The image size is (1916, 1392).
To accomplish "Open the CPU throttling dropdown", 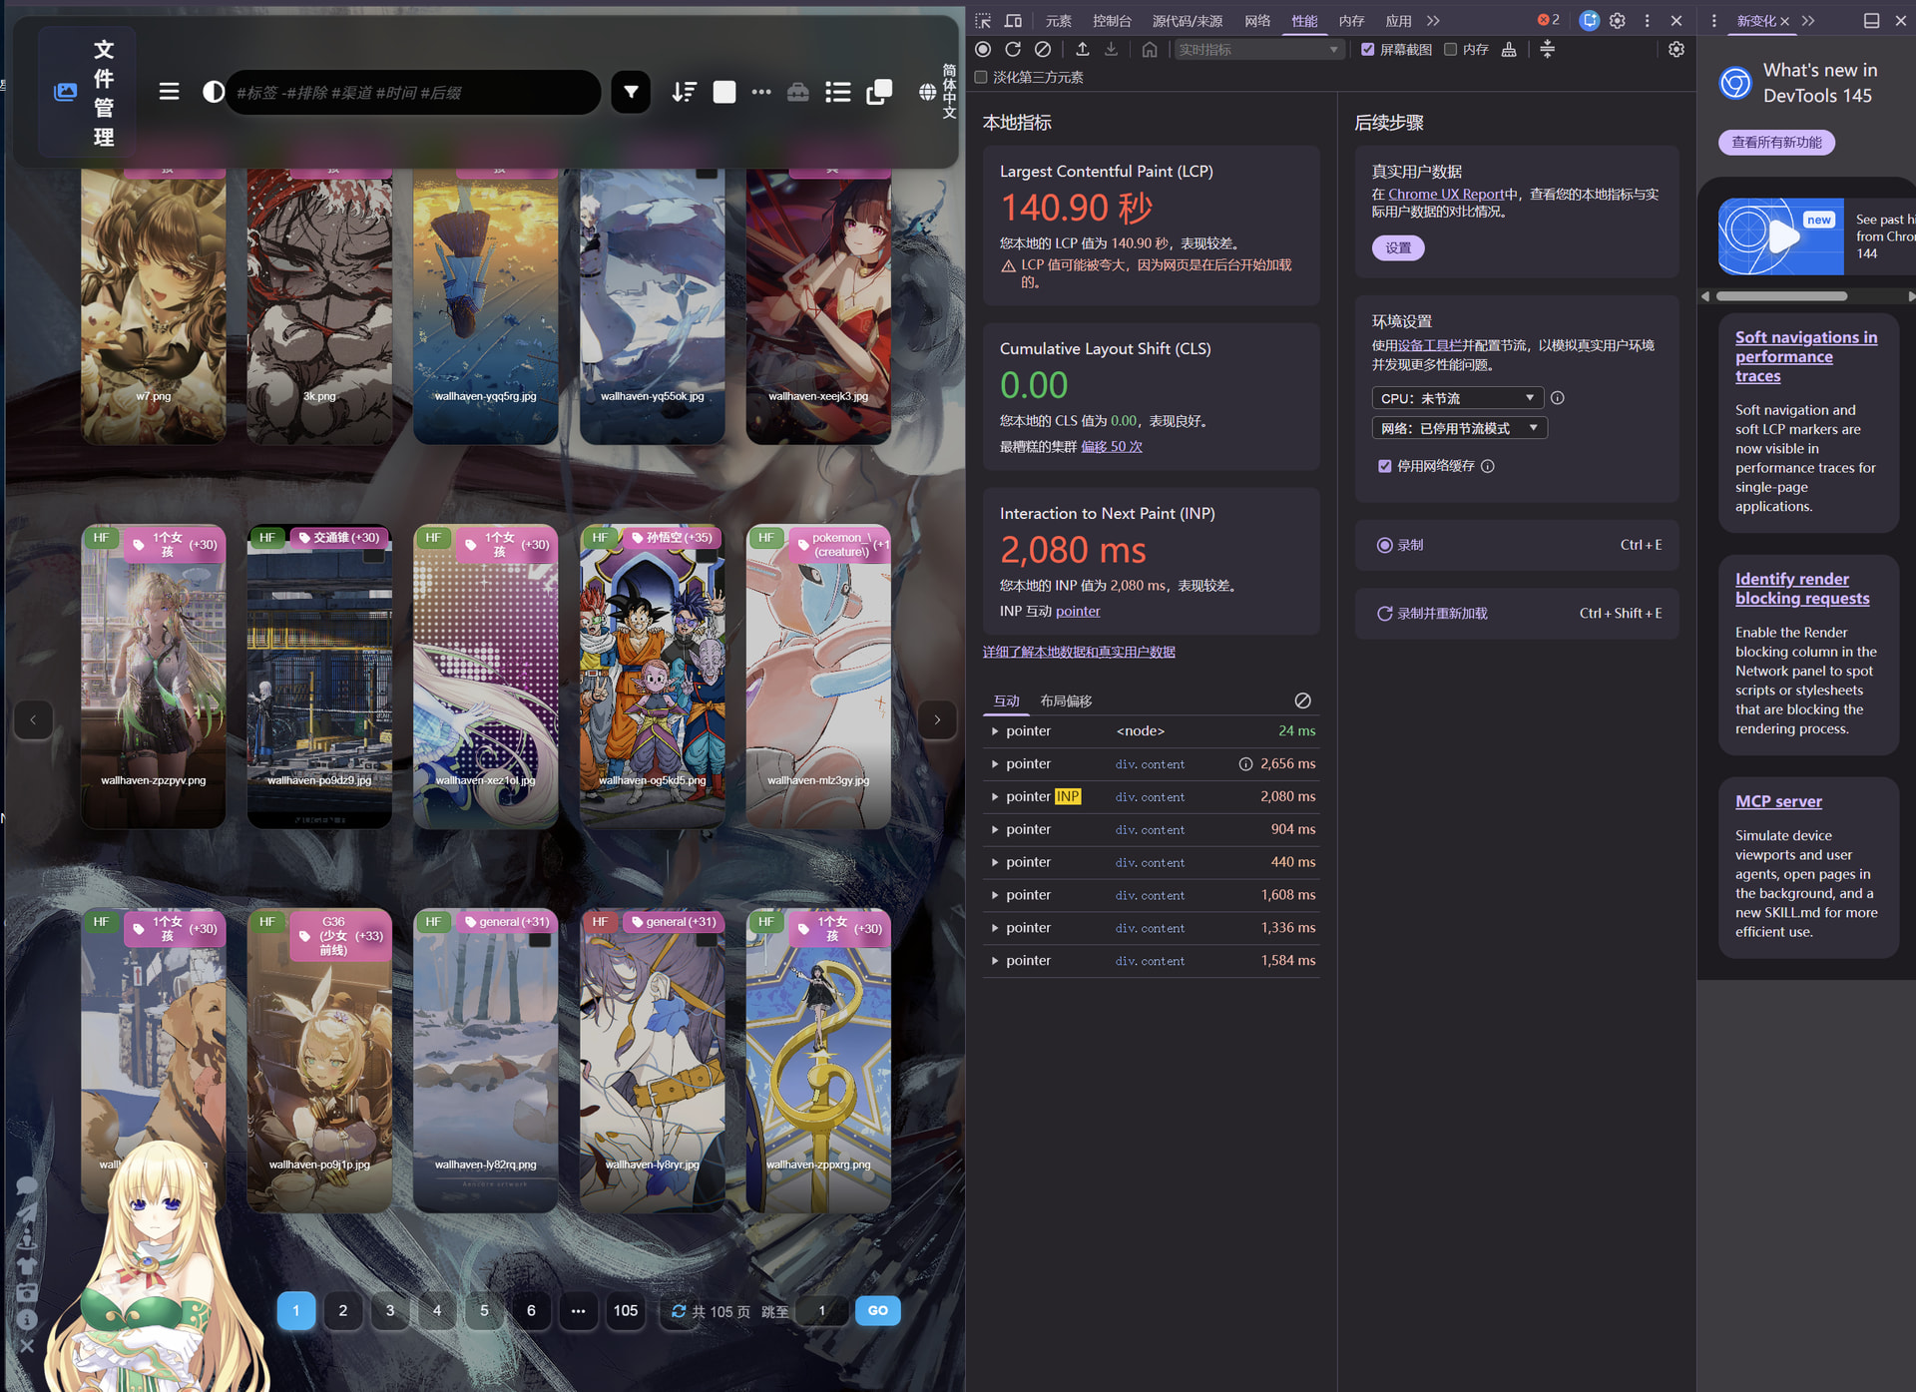I will point(1457,398).
